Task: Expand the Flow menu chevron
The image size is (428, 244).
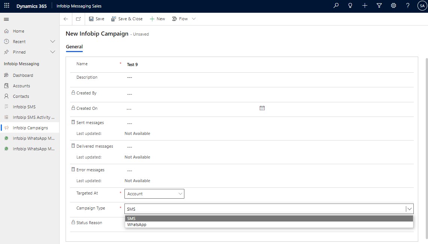Action: coord(194,19)
